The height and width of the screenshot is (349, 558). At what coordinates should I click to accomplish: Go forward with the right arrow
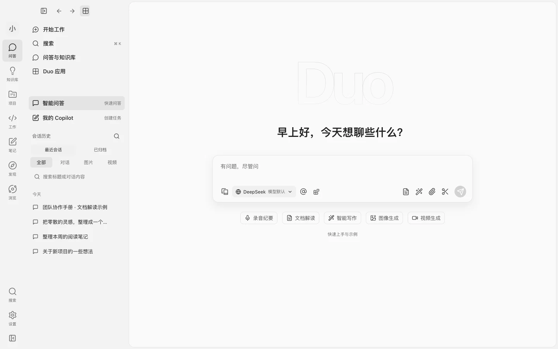(72, 11)
